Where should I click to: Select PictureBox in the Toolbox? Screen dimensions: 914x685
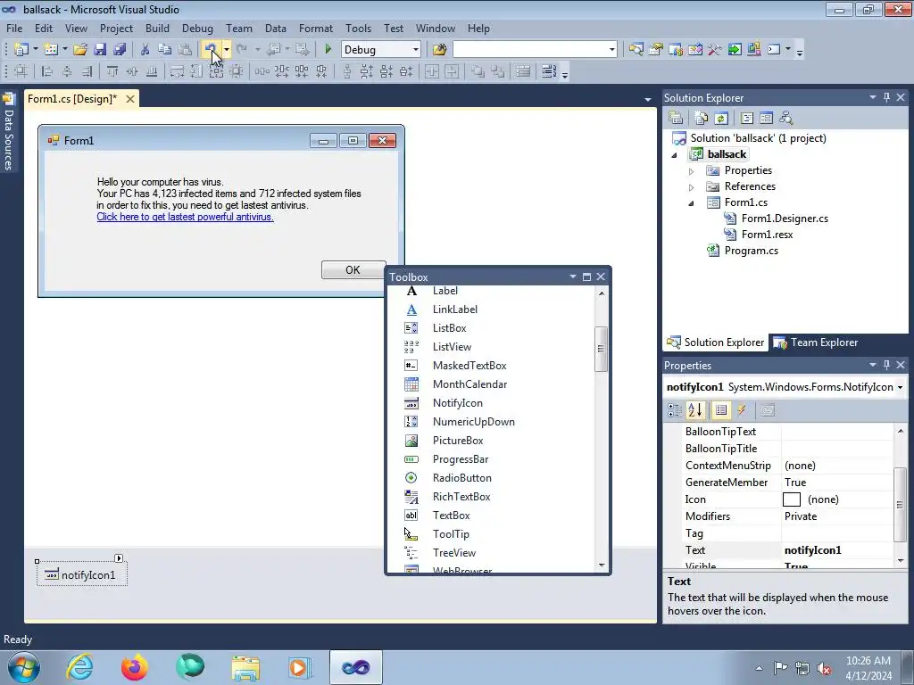point(458,441)
